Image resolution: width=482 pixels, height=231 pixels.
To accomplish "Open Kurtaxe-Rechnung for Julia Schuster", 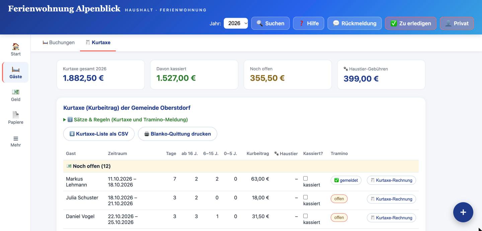I will pyautogui.click(x=391, y=199).
